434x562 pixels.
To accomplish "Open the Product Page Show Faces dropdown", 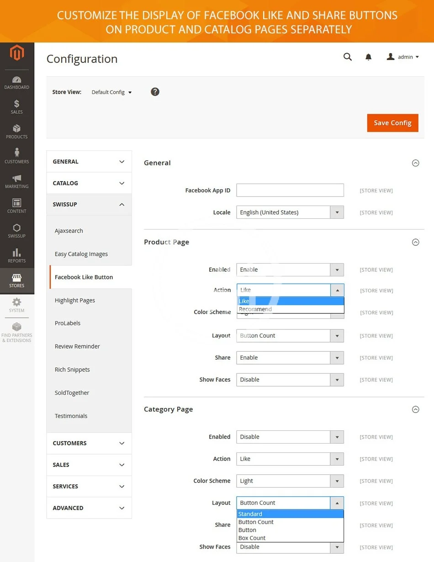I will [290, 380].
